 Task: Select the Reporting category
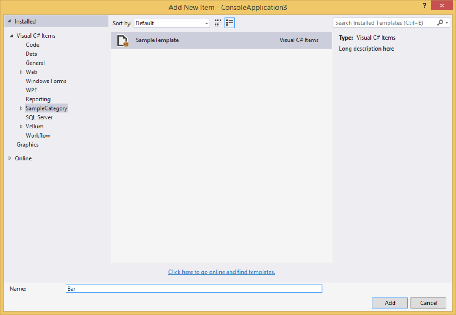tap(38, 99)
